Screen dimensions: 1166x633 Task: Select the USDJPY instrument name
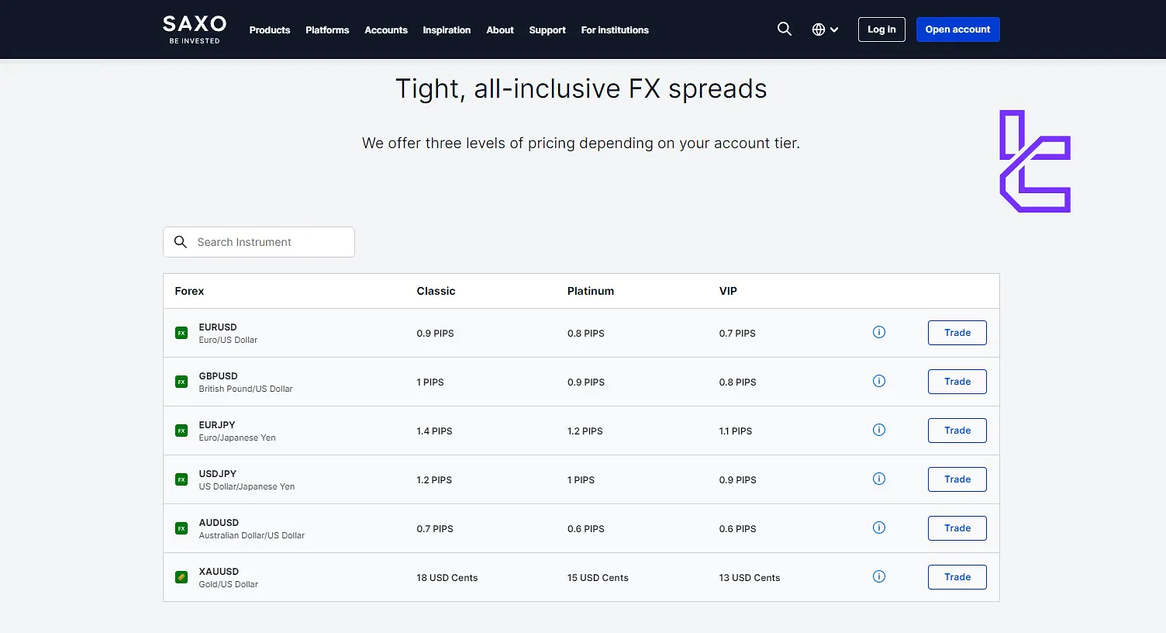pos(218,474)
